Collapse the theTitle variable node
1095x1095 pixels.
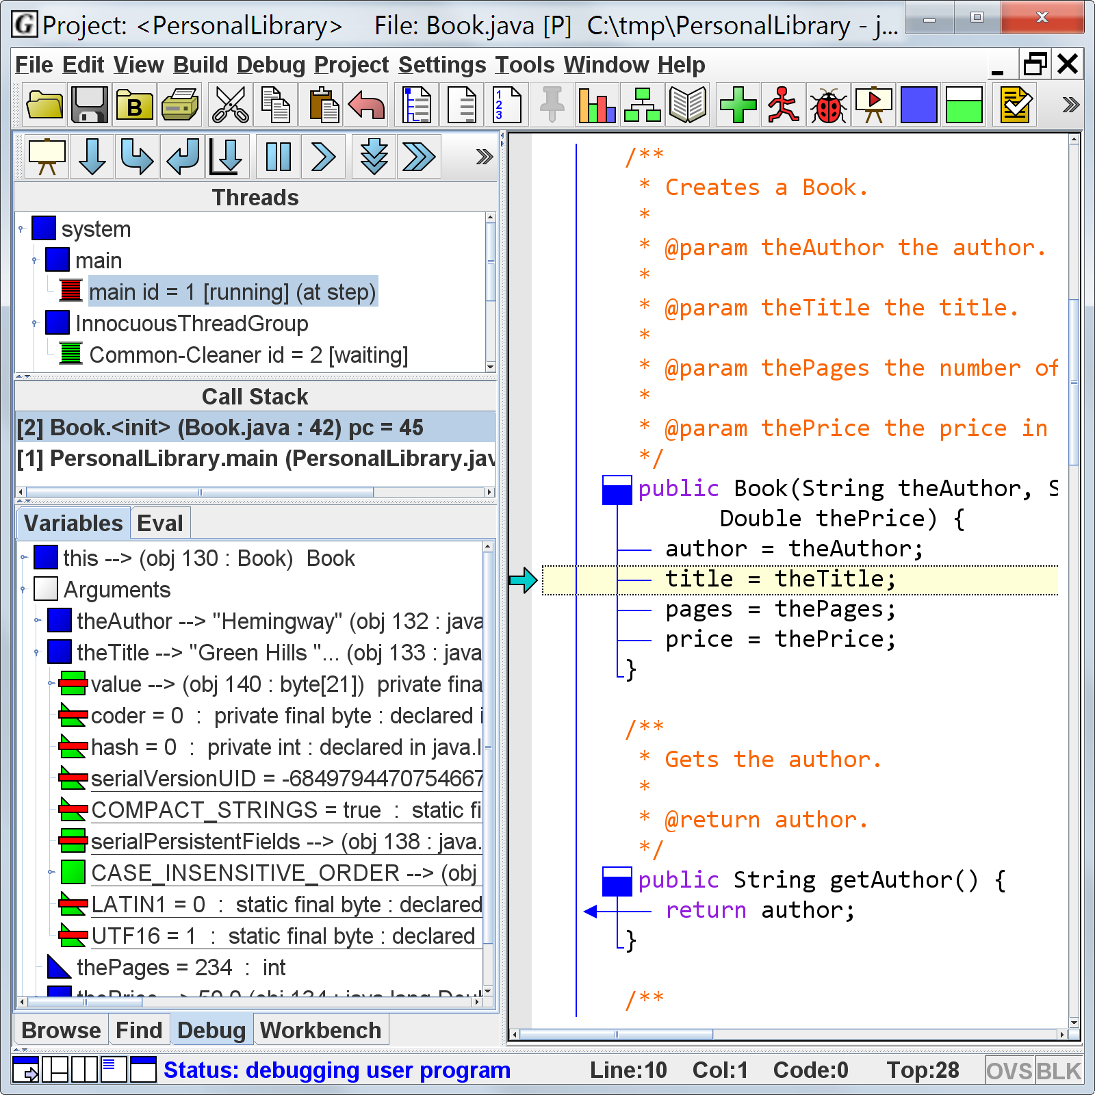pos(37,653)
